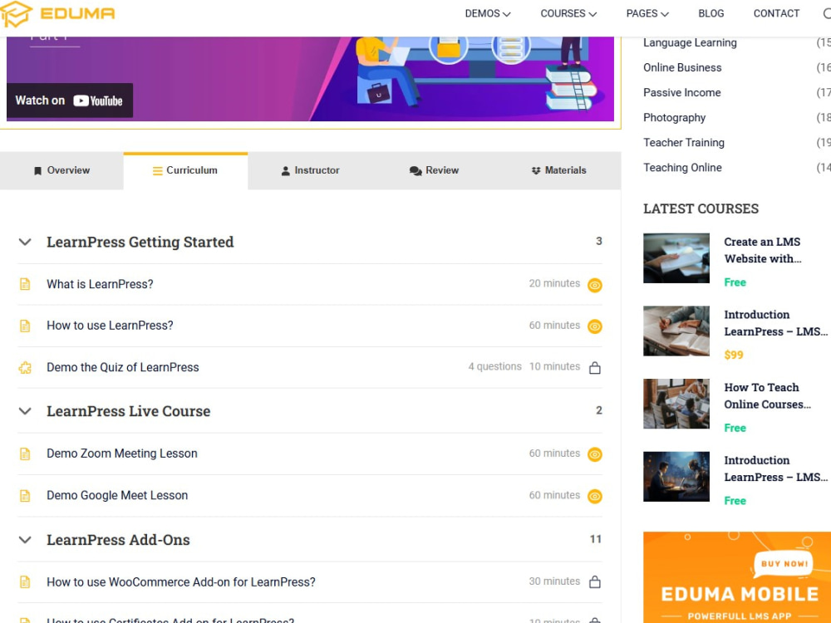This screenshot has width=831, height=623.
Task: Click the '30 minutes' duration text
Action: (x=554, y=581)
